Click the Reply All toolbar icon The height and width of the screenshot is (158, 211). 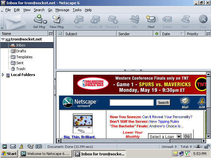(x=95, y=19)
